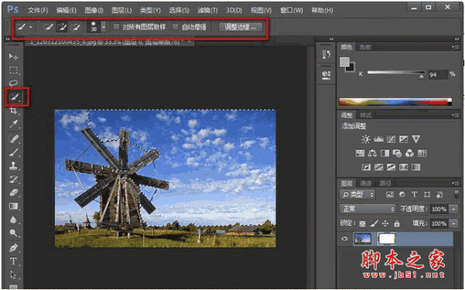Screen dimensions: 465x290
Task: Enable 自动增强 checkbox
Action: click(176, 27)
